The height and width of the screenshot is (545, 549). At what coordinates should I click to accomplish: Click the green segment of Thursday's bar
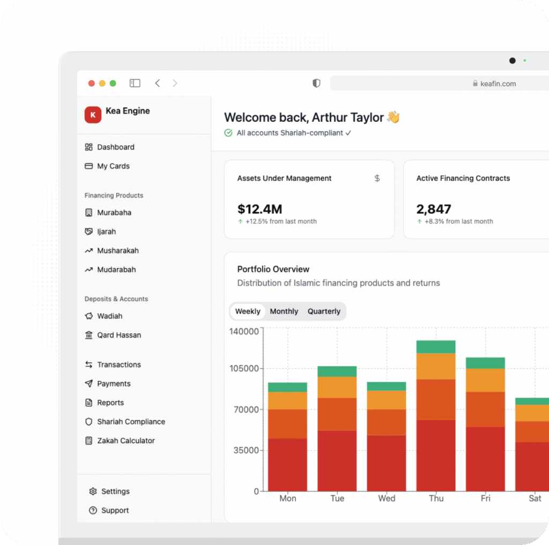(x=436, y=347)
